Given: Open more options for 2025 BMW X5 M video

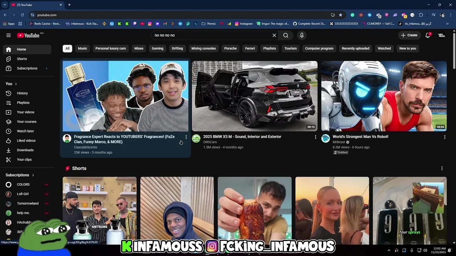Looking at the screenshot, I should pos(315,137).
